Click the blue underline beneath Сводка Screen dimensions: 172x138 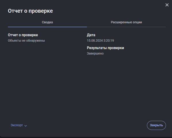tap(47, 27)
